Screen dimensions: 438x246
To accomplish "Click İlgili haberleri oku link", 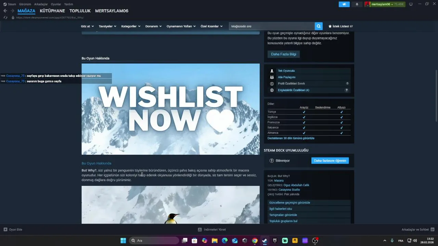I will click(309, 209).
